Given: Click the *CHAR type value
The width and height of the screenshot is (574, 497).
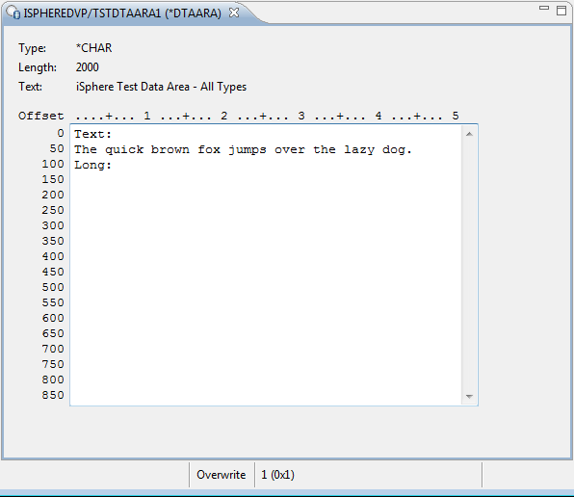Looking at the screenshot, I should click(x=93, y=48).
